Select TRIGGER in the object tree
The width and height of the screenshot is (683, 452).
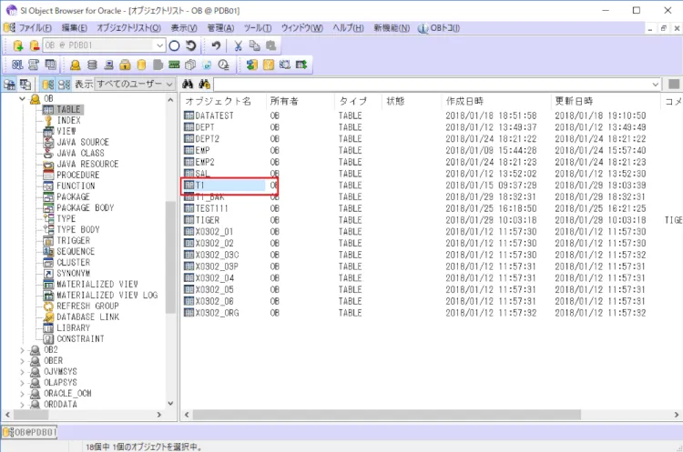pyautogui.click(x=73, y=241)
